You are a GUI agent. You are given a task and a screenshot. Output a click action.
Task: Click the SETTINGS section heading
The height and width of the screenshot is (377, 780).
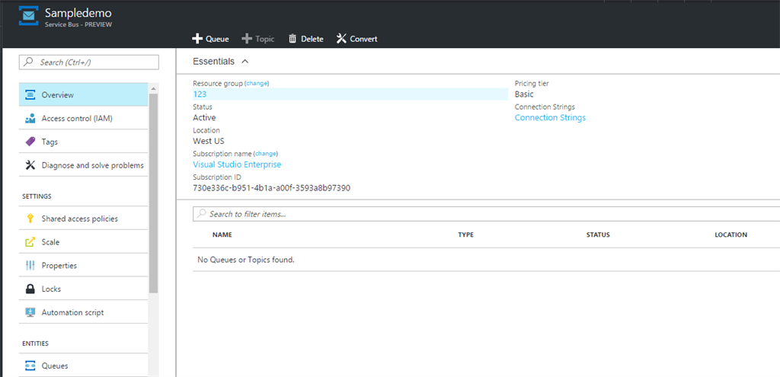37,196
